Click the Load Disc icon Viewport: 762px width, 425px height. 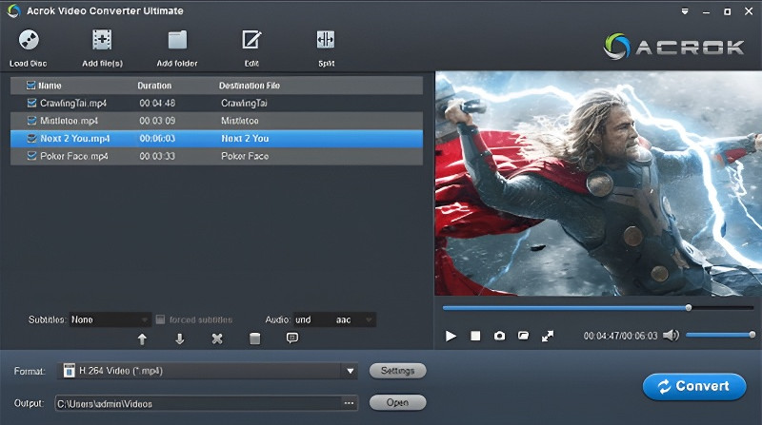[29, 40]
